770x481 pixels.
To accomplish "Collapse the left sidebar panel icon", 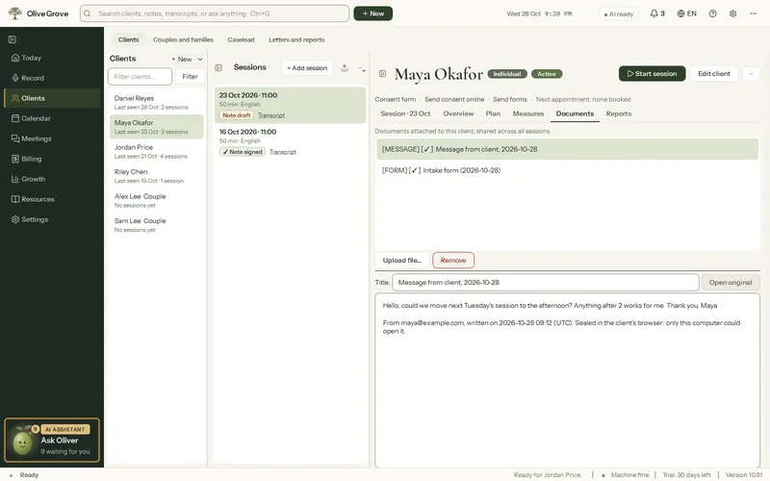I will pyautogui.click(x=13, y=39).
